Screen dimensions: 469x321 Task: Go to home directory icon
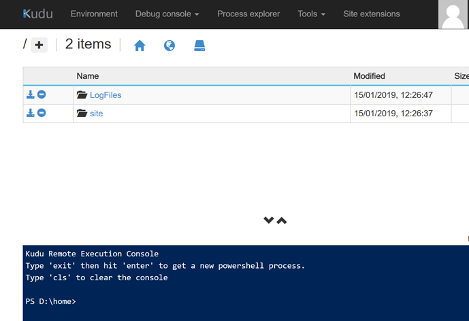coord(140,46)
